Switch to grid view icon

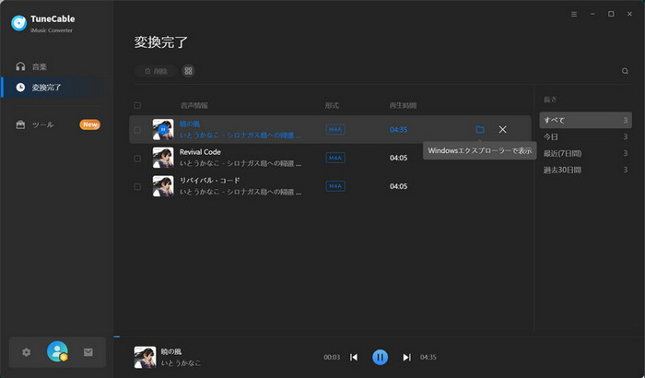click(x=188, y=71)
